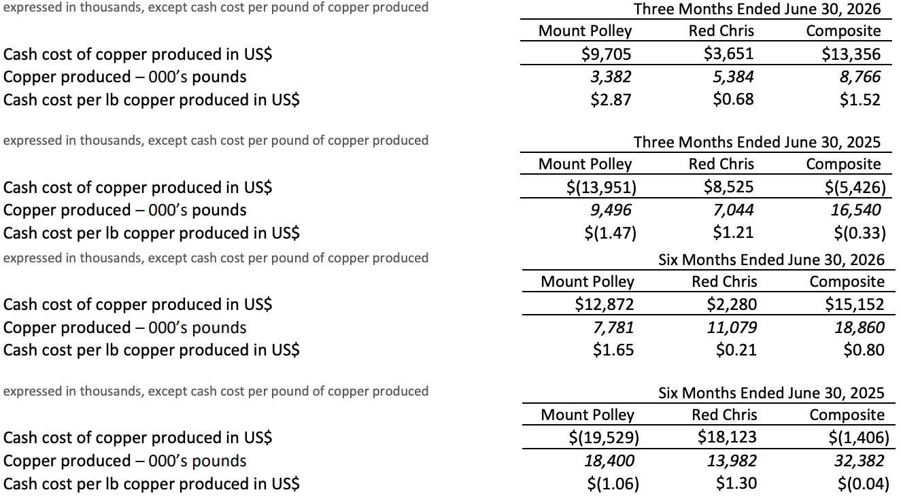The width and height of the screenshot is (901, 503).
Task: Select the 5,384 Red Chris copper produced value
Action: click(x=733, y=77)
